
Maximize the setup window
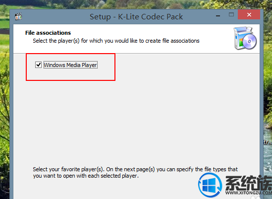[231, 14]
